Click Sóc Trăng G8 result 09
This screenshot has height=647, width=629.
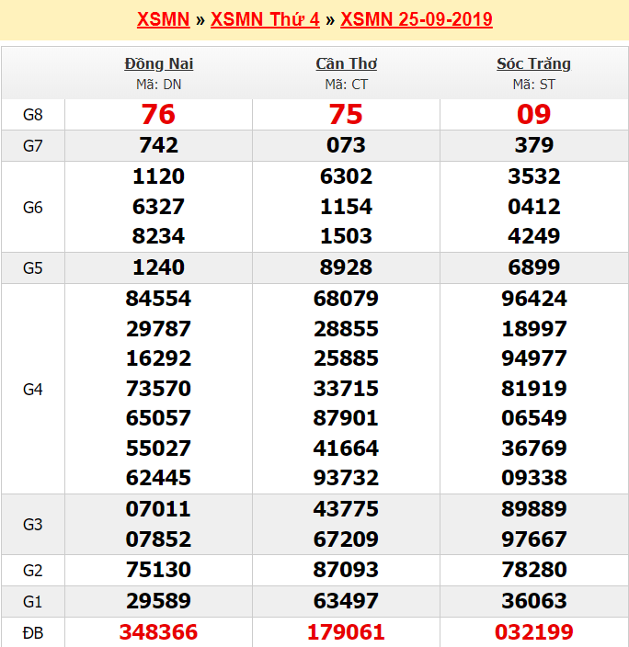[533, 114]
